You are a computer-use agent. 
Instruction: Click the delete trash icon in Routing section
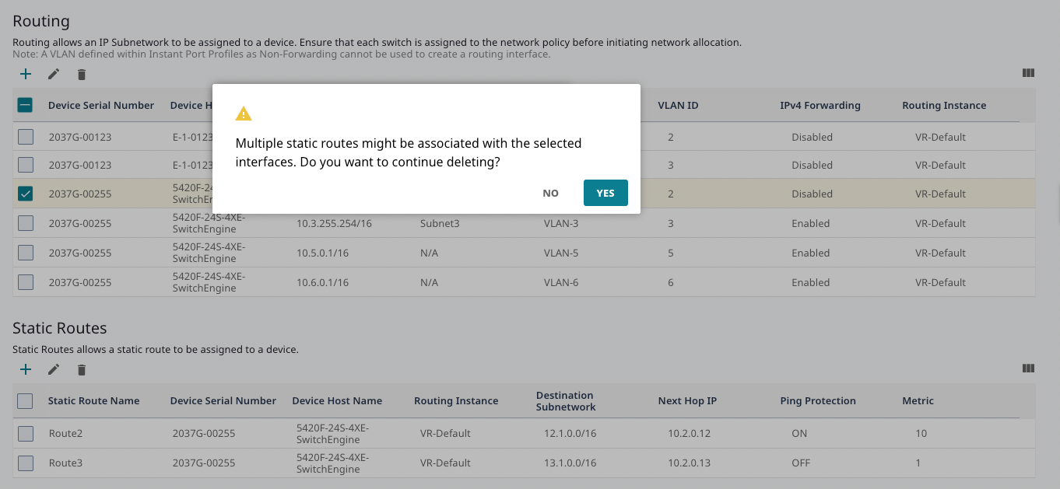pos(82,75)
